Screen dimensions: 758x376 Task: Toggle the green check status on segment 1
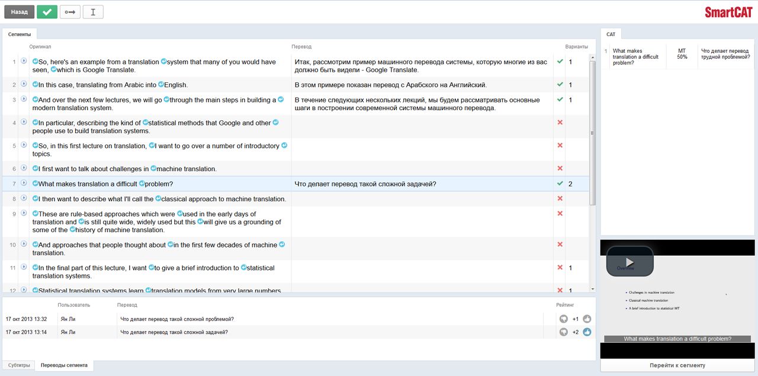tap(560, 62)
